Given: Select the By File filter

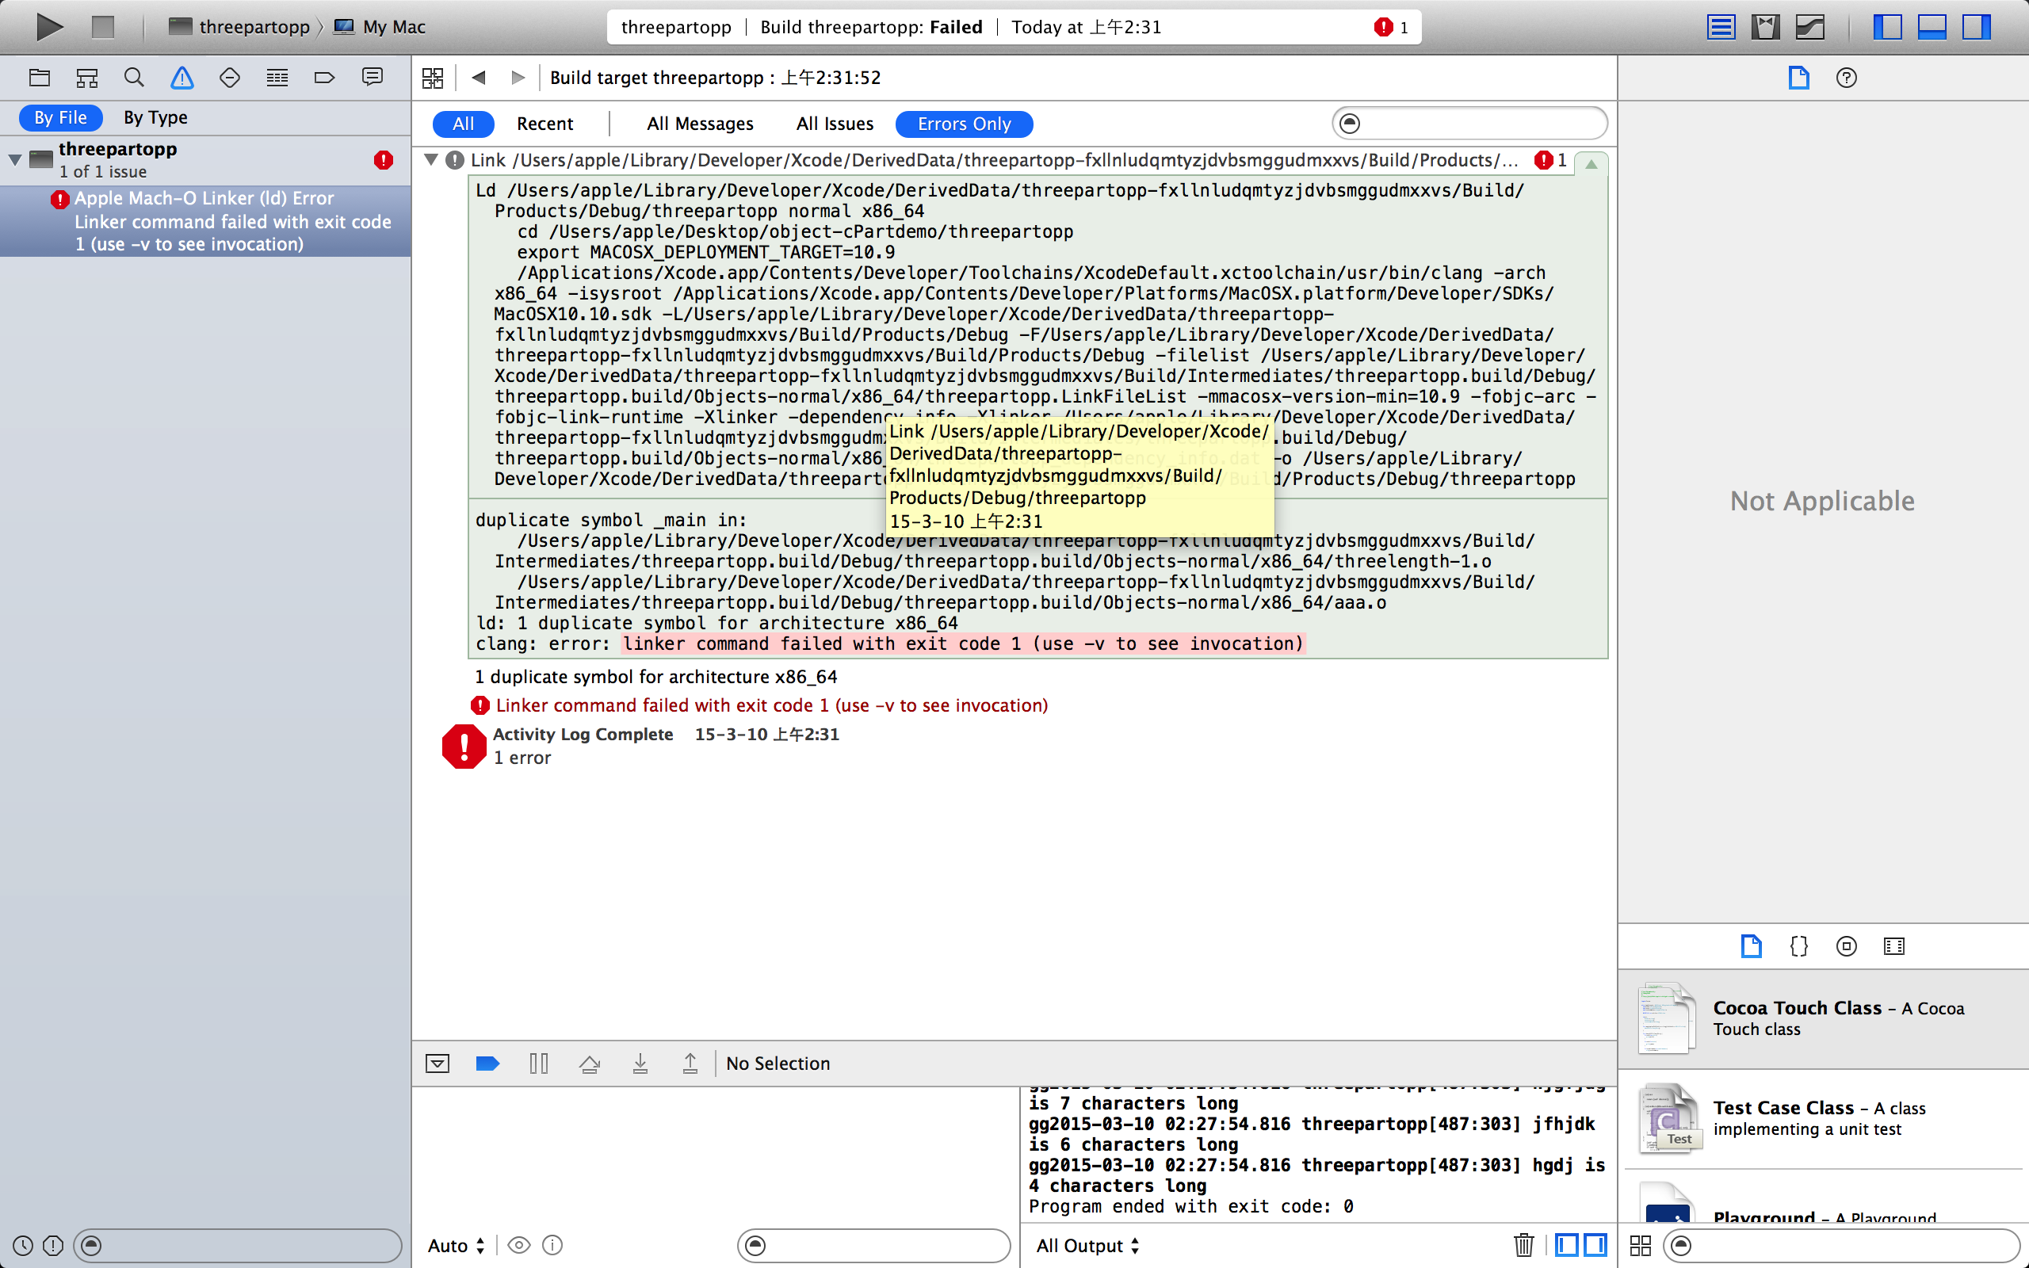Looking at the screenshot, I should click(60, 117).
